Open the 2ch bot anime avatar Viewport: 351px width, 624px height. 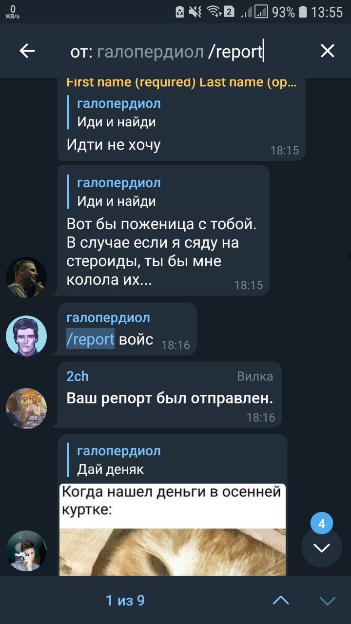click(x=26, y=409)
